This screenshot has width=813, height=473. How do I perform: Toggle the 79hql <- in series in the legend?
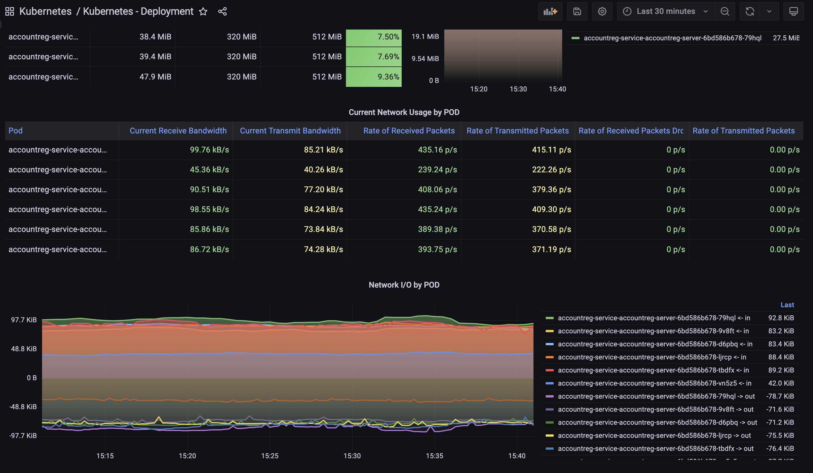click(x=654, y=318)
